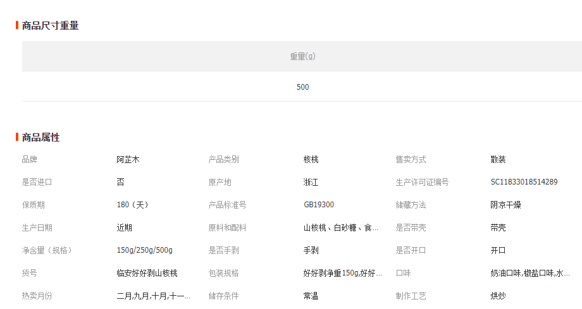582x309 pixels.
Task: Select the 核桃 product category value
Action: pos(311,159)
